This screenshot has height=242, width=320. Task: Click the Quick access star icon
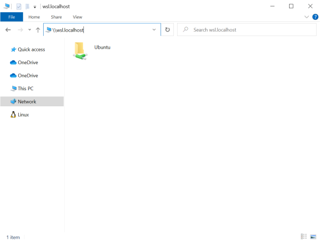[x=13, y=50]
